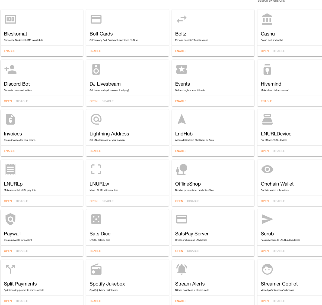Click the Lightning Address at-sign icon

pos(96,119)
